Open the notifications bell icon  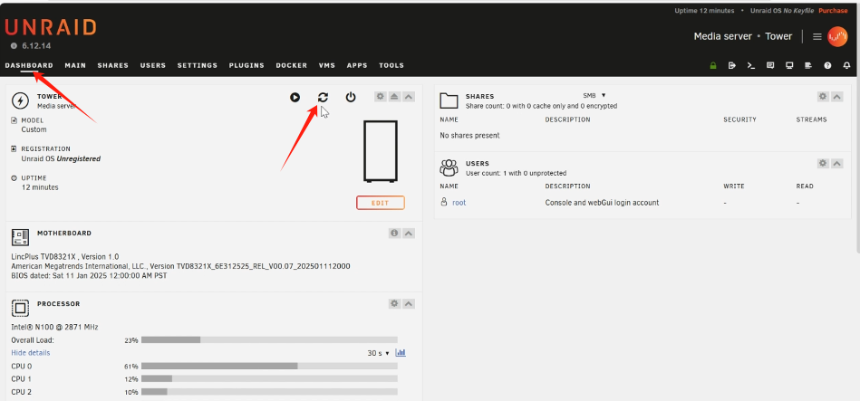tap(846, 66)
